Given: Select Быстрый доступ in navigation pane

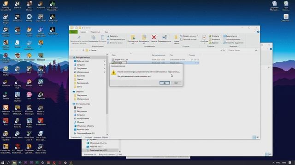Looking at the screenshot, I should click(x=83, y=57).
